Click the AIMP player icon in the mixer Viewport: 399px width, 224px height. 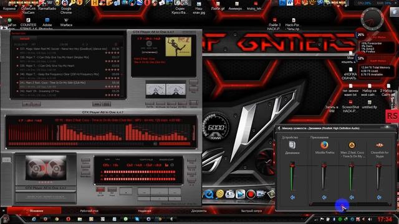(352, 145)
